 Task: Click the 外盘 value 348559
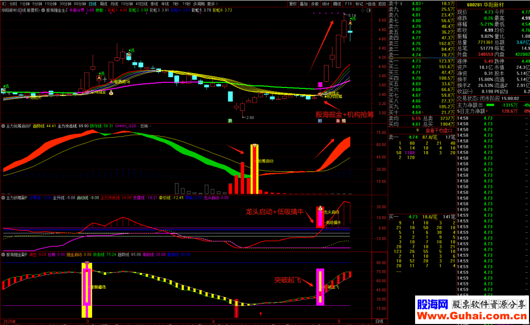[485, 54]
